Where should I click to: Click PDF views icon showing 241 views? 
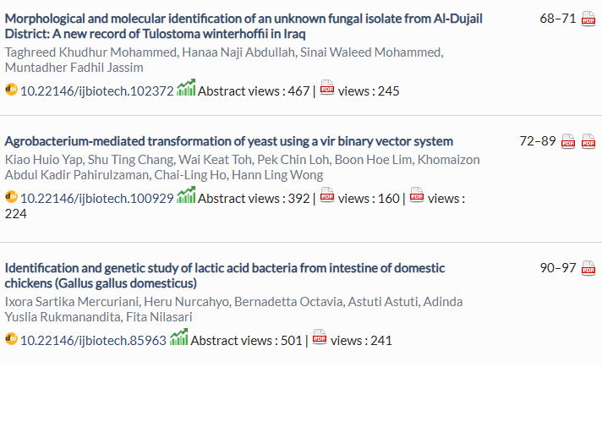click(320, 337)
